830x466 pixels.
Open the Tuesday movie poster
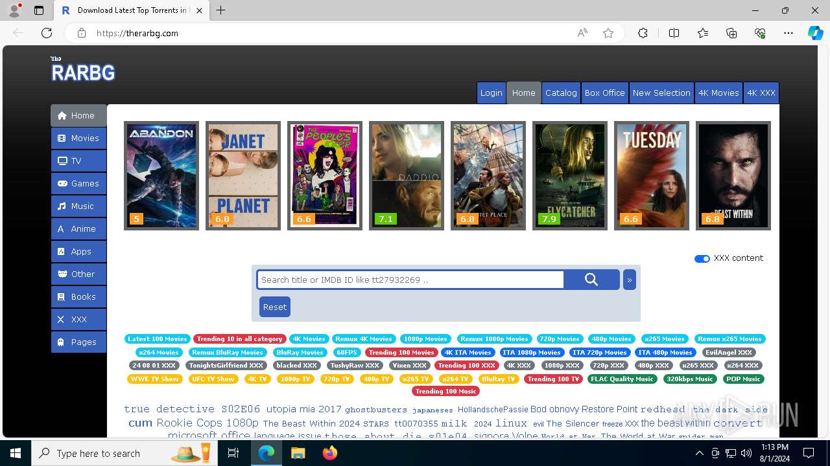point(652,175)
